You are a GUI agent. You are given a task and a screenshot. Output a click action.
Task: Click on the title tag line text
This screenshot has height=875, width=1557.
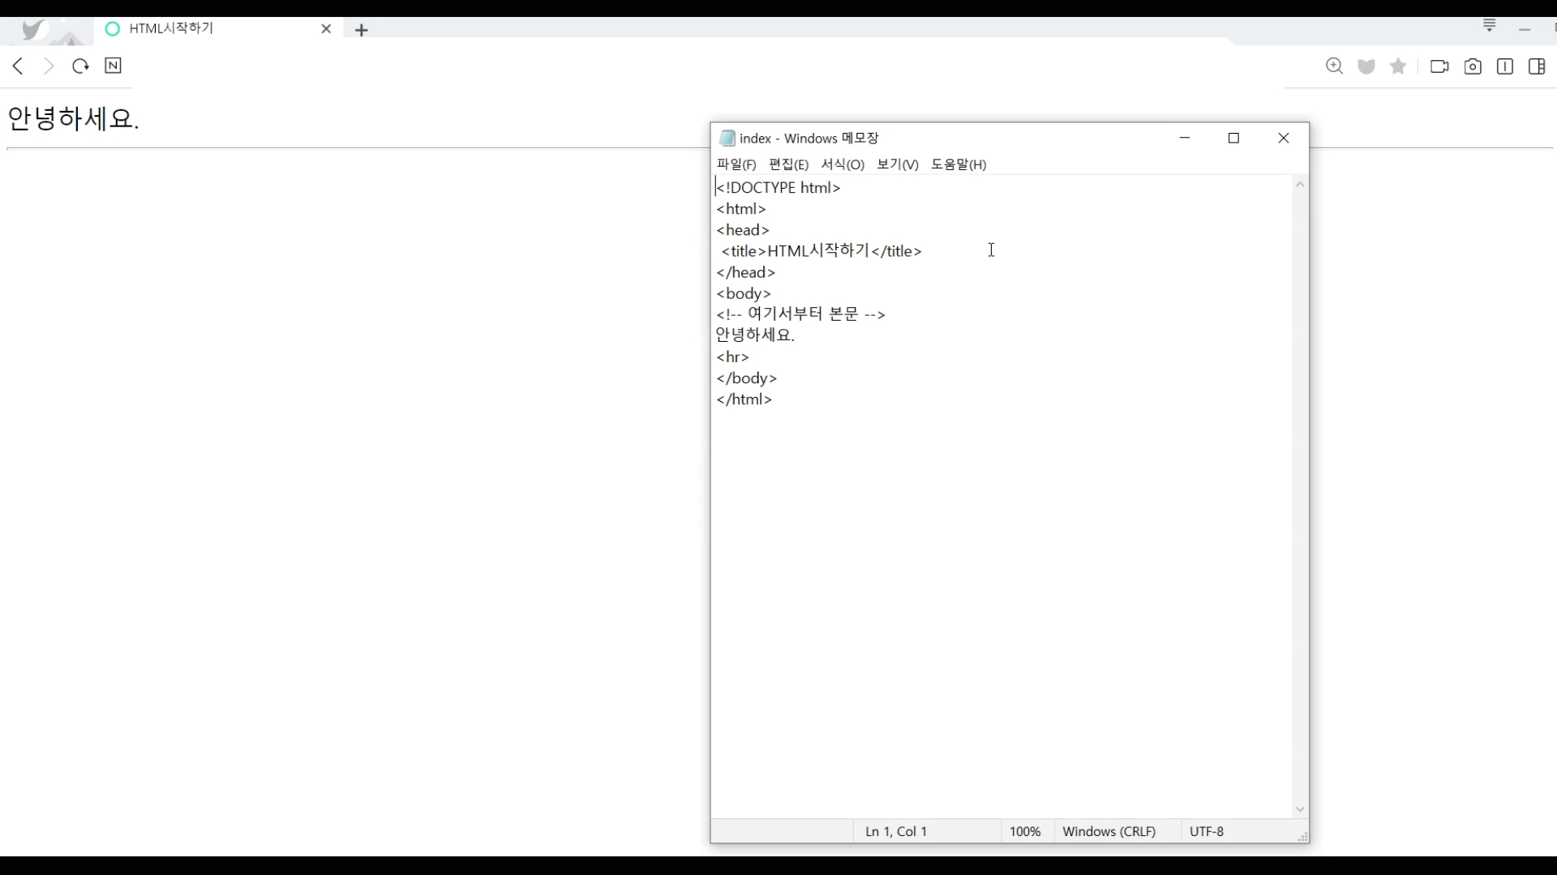(x=821, y=251)
